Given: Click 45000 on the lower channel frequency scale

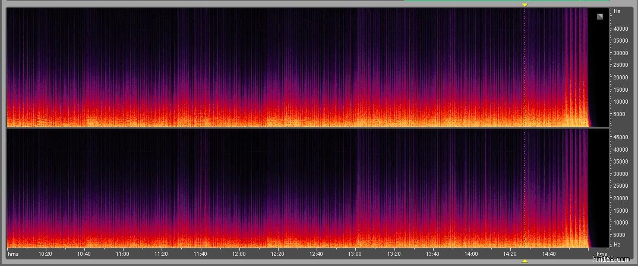Looking at the screenshot, I should click(x=621, y=137).
